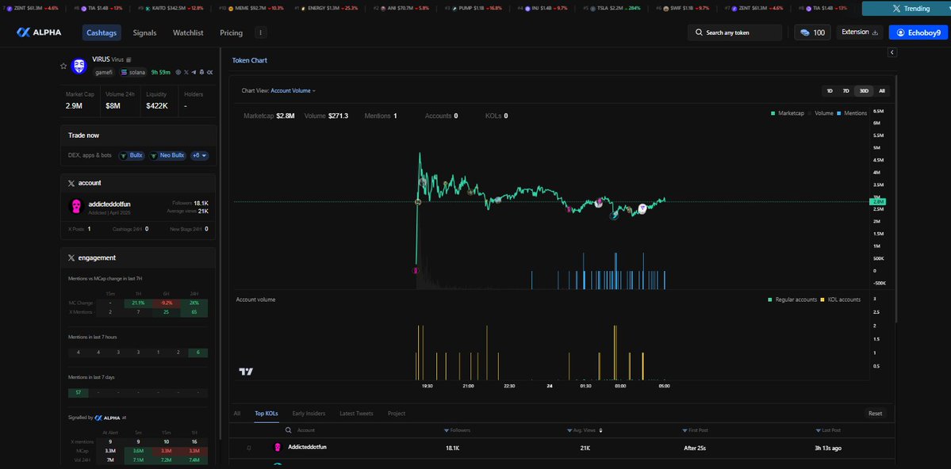
Task: Sort by the Last Post column arrow
Action: point(819,431)
